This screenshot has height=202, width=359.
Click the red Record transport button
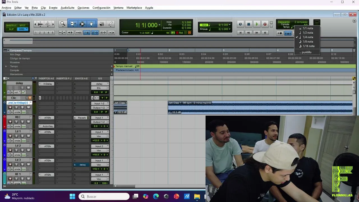(265, 24)
